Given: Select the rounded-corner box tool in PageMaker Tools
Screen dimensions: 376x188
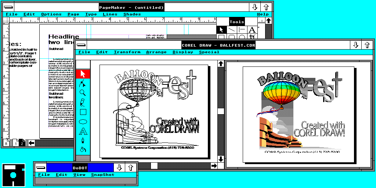Looking at the screenshot, I should click(232, 36).
